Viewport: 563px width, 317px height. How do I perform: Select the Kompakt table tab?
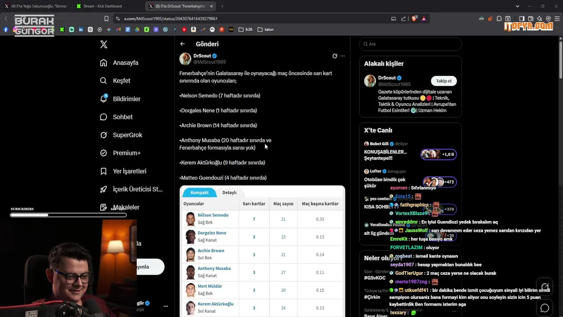[x=199, y=192]
